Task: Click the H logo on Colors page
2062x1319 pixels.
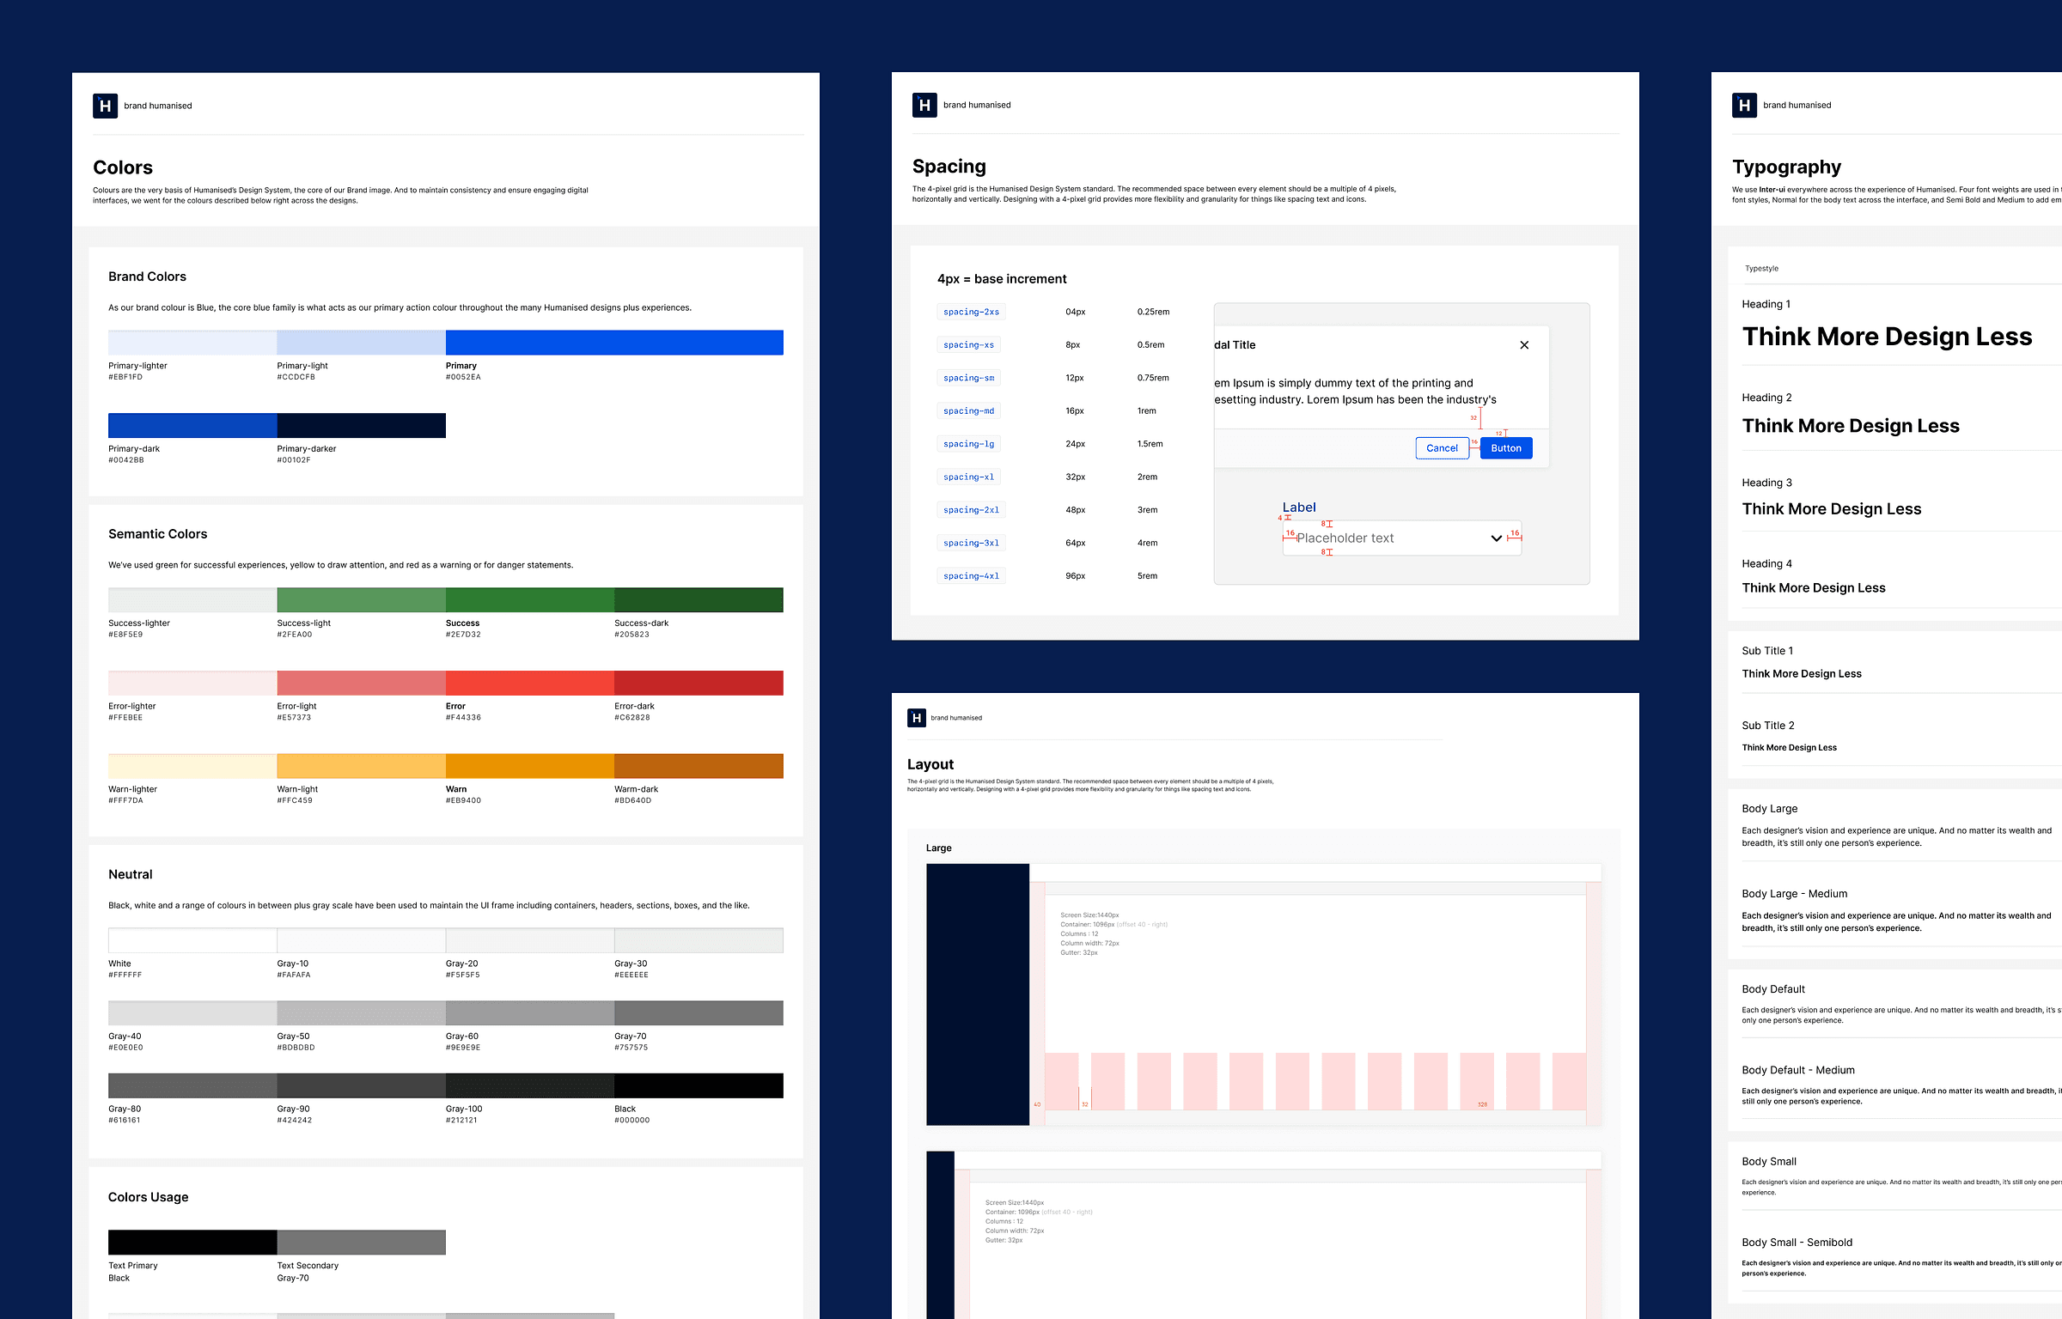Action: [105, 106]
